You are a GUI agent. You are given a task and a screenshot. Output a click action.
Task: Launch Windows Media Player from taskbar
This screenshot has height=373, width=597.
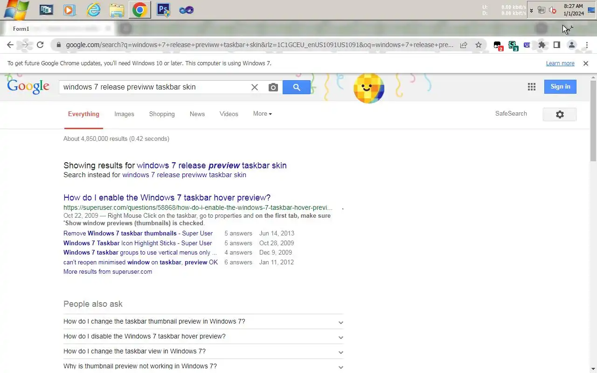pos(69,10)
